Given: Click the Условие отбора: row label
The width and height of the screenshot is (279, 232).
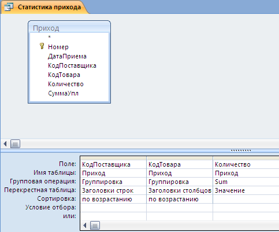Looking at the screenshot, I should (51, 207).
